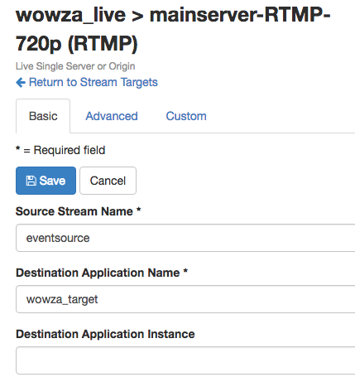355x382 pixels.
Task: Click the blue Save button
Action: (x=46, y=181)
